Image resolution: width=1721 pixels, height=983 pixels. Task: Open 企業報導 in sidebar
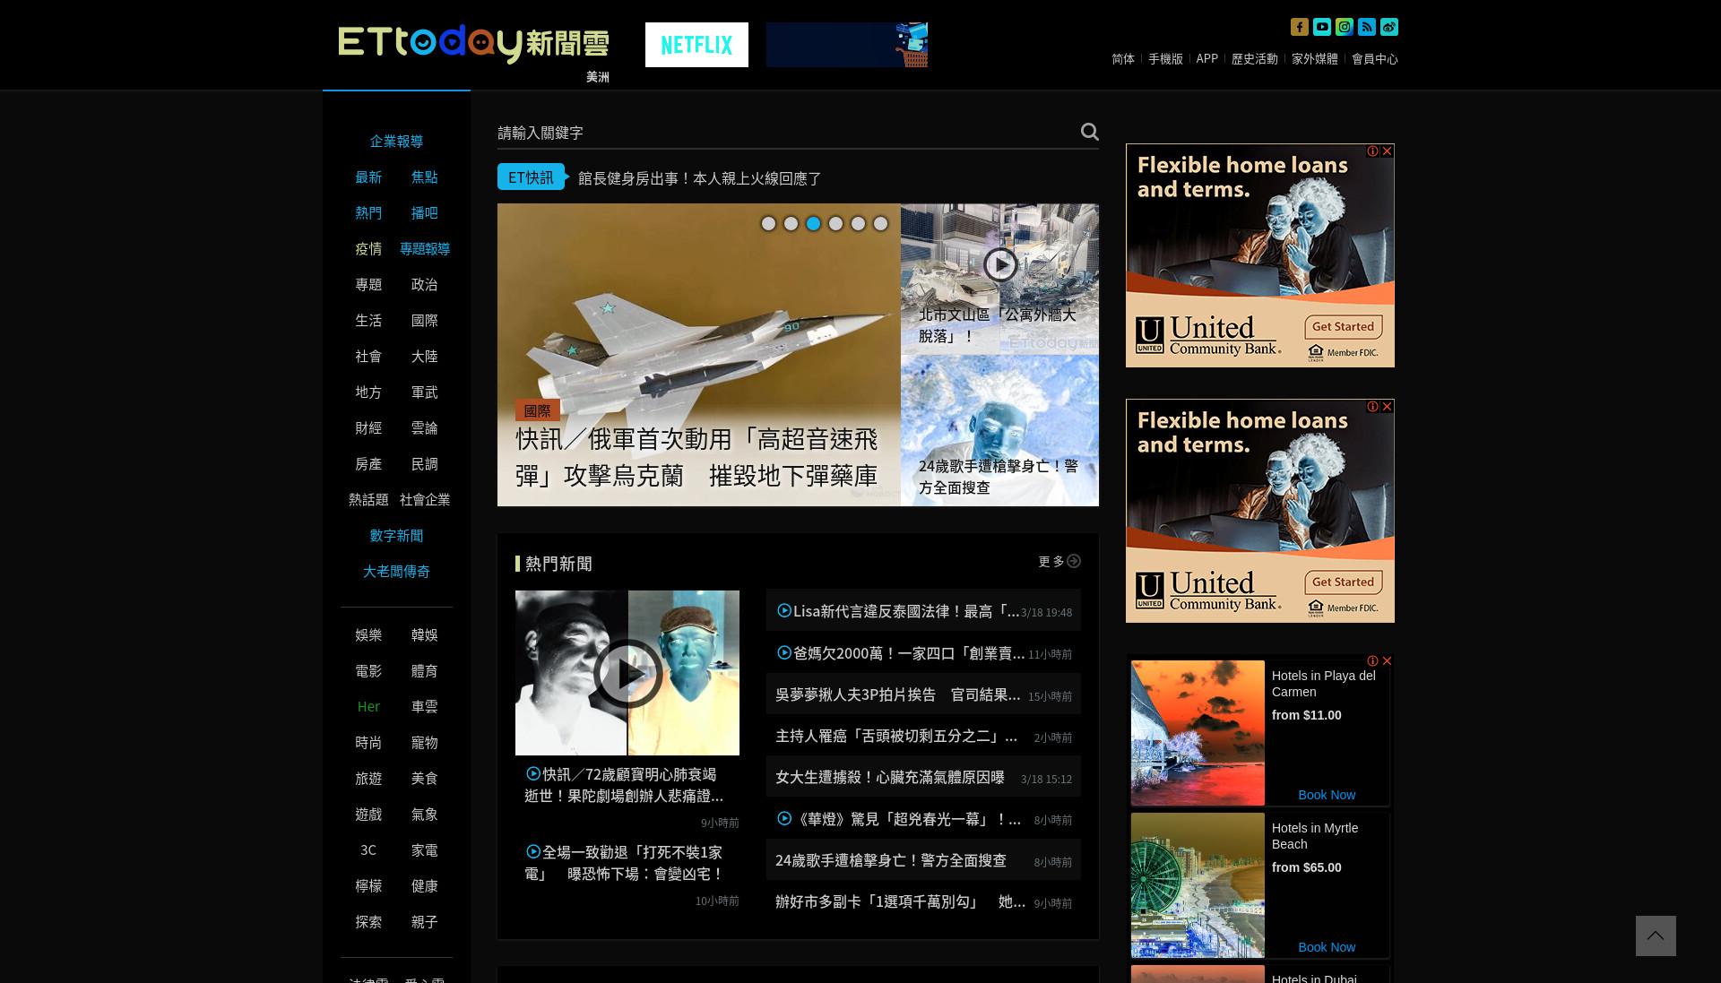tap(396, 142)
